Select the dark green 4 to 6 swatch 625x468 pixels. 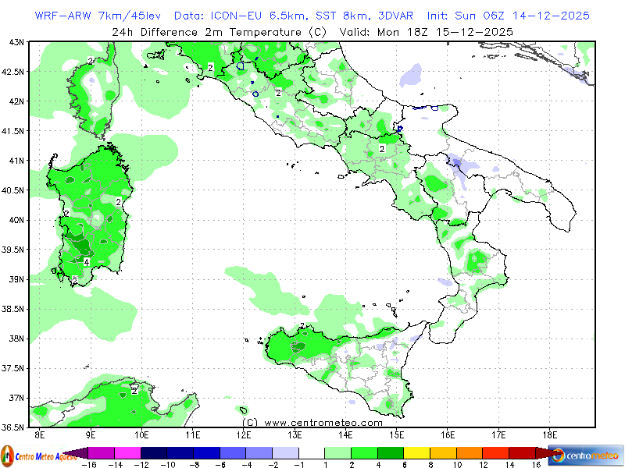coord(391,453)
